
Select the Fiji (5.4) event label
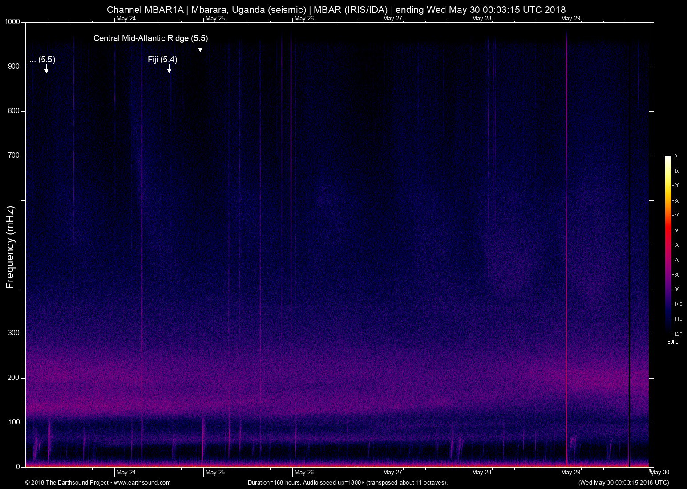click(x=162, y=60)
